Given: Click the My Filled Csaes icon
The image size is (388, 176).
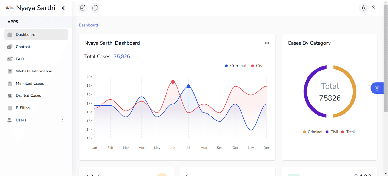Looking at the screenshot, I should 10,83.
